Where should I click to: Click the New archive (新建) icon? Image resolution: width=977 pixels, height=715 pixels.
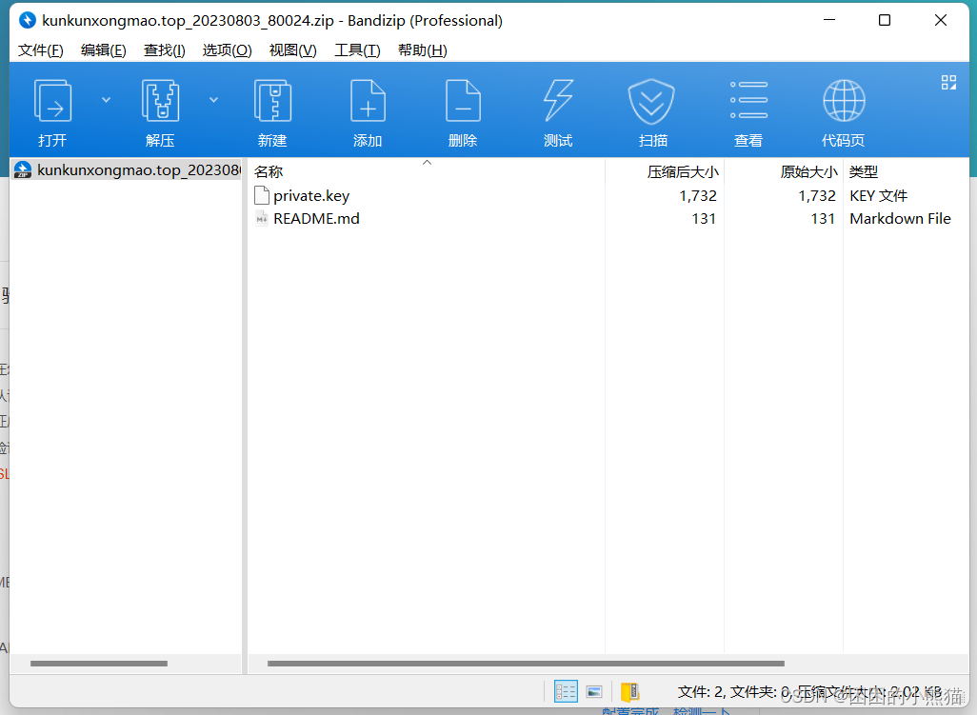coord(272,101)
